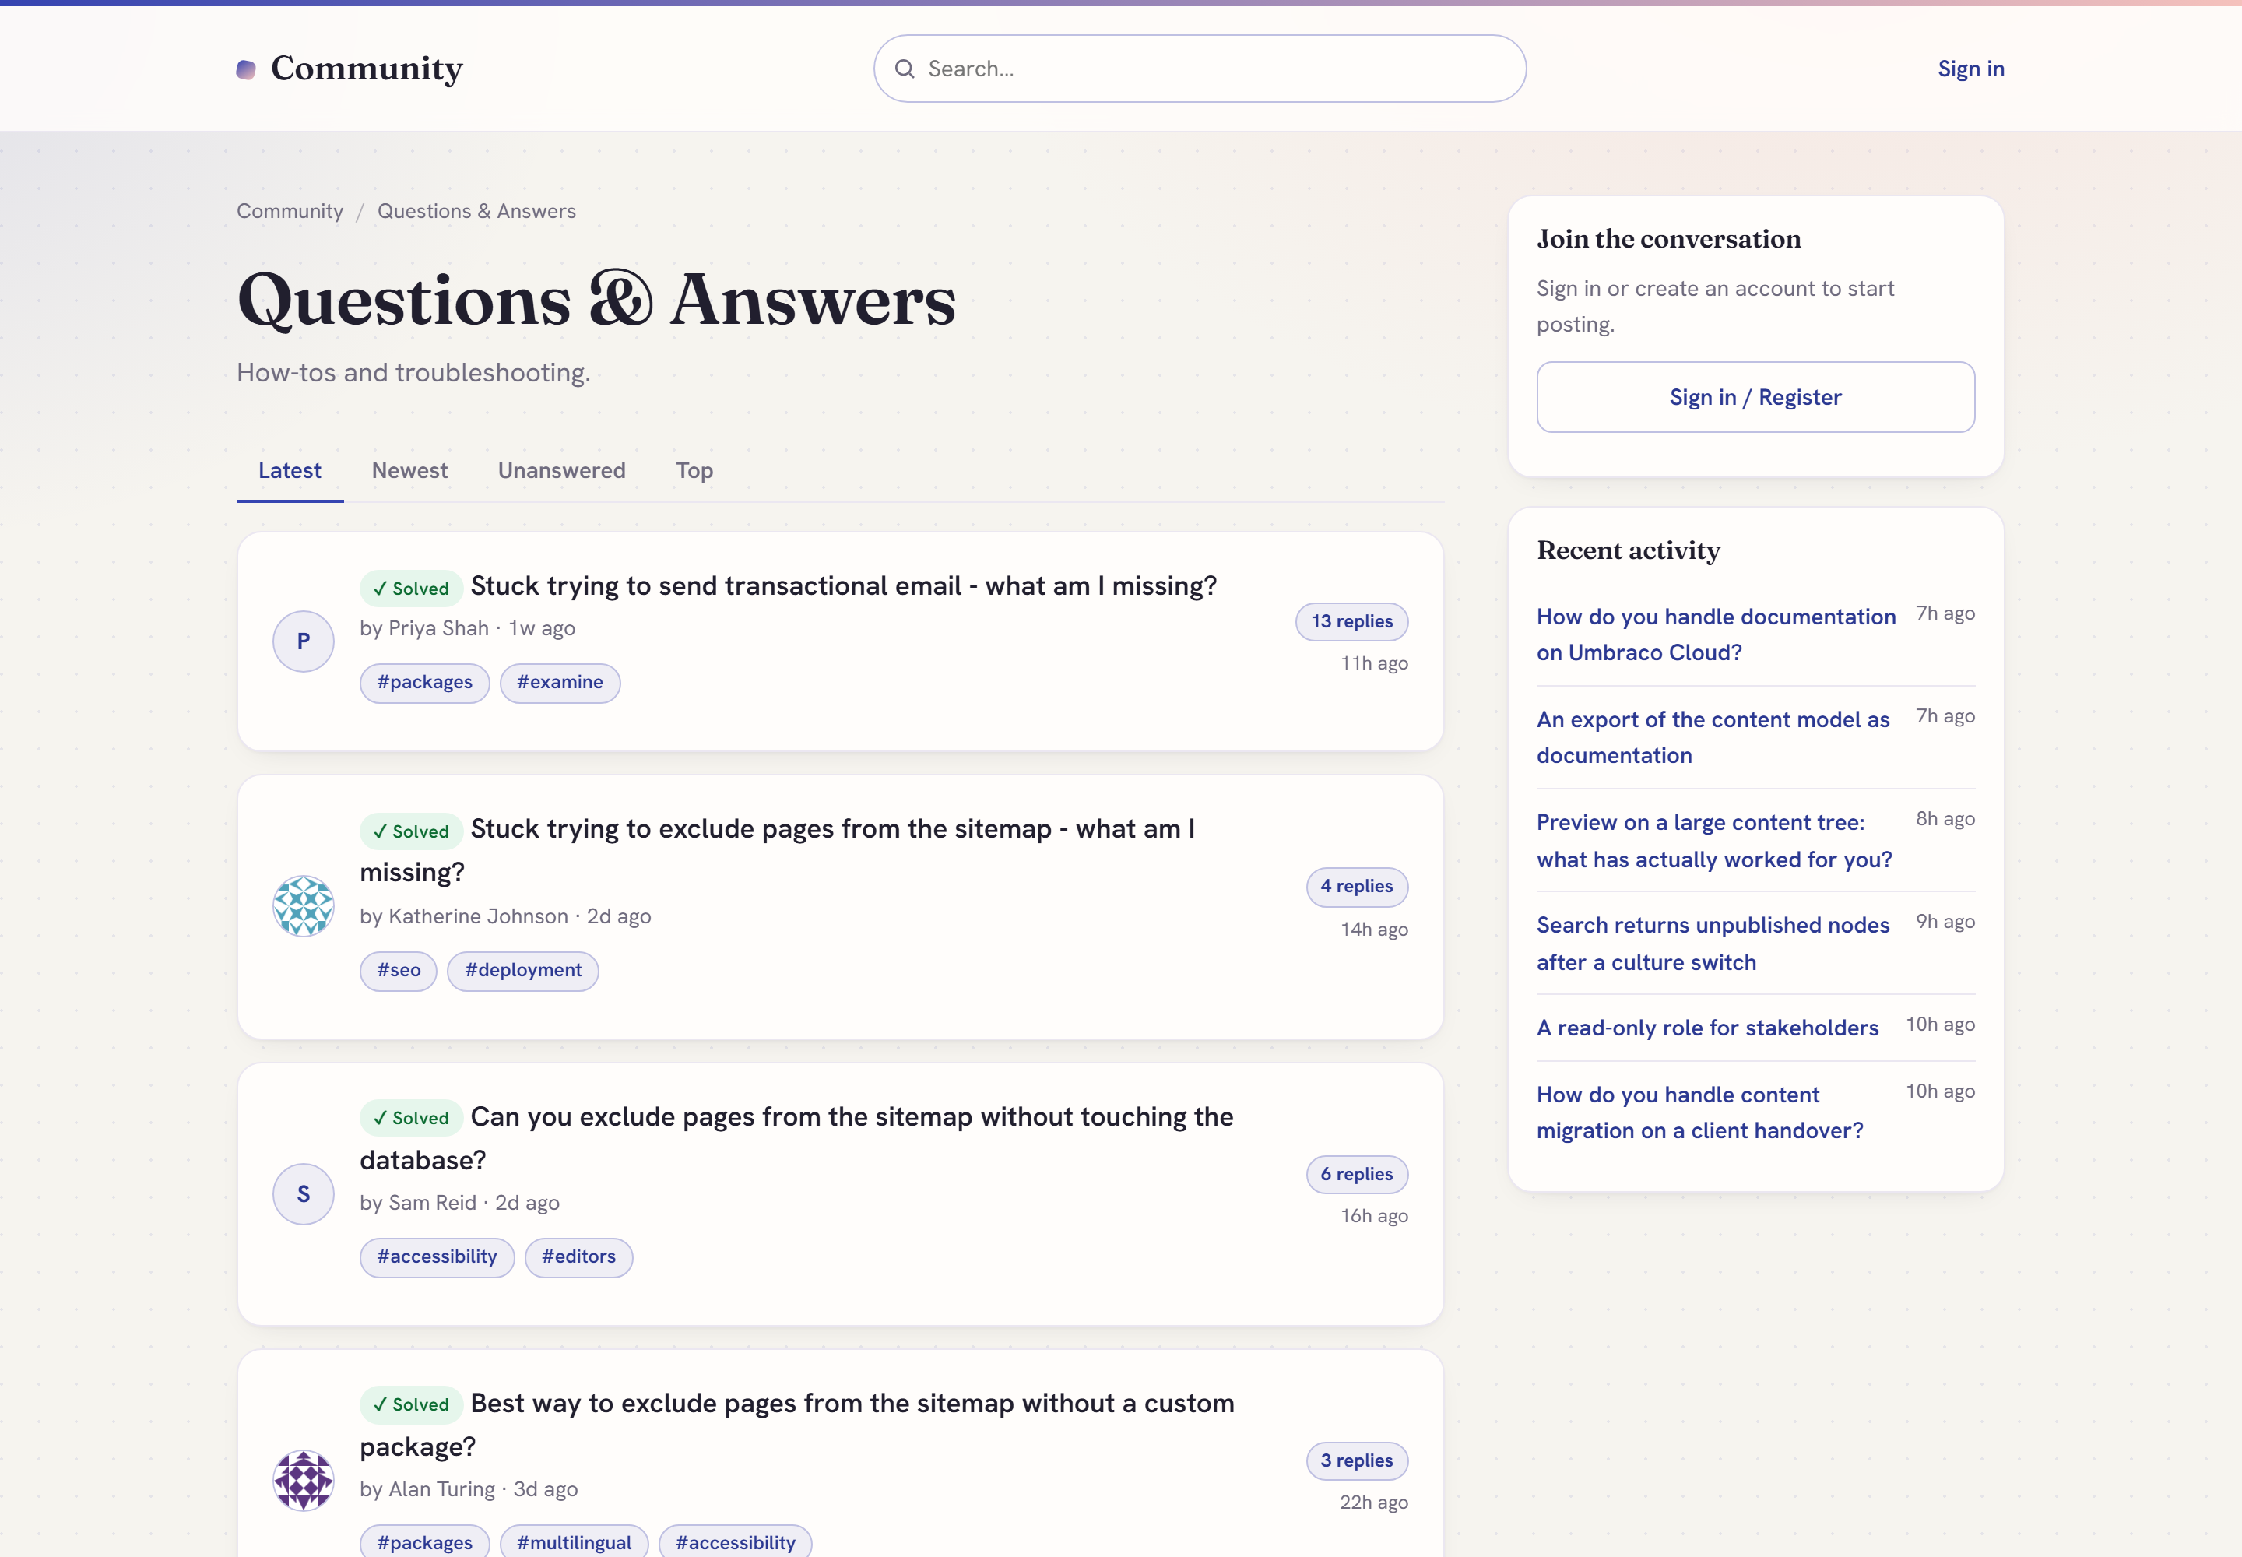The image size is (2242, 1557).
Task: Open 'Preview on a large content tree' activity
Action: click(x=1714, y=841)
